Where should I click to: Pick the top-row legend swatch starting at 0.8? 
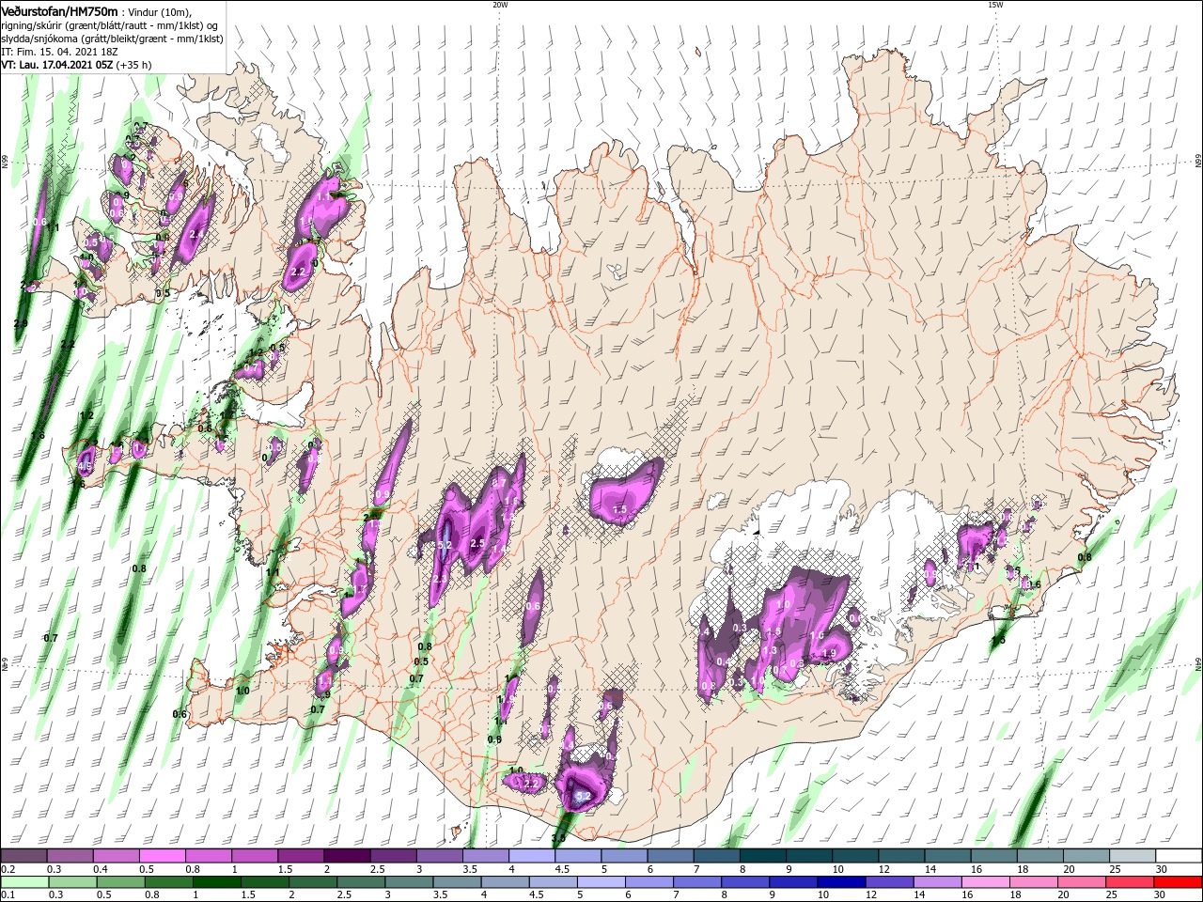click(x=208, y=856)
